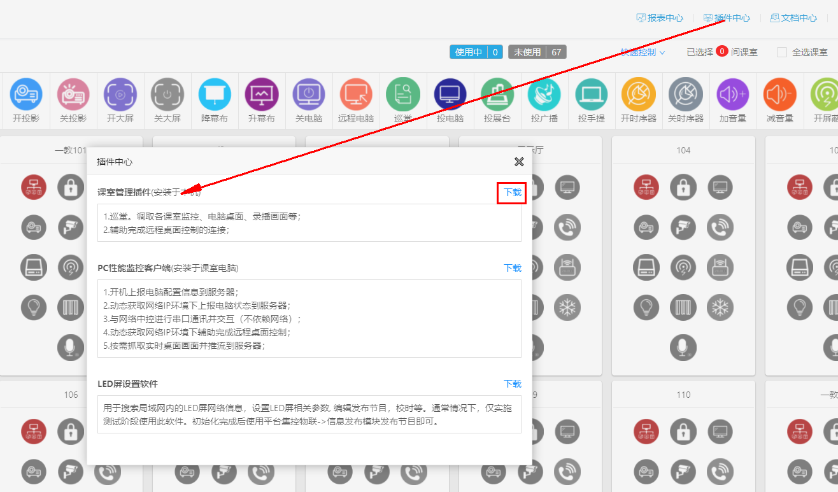This screenshot has width=838, height=492.
Task: Turn on sequencer with 开时序器
Action: (x=639, y=94)
